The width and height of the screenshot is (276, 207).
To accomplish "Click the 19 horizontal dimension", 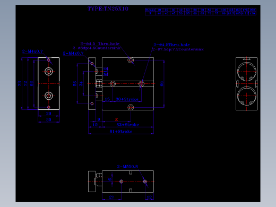I will point(95,125).
